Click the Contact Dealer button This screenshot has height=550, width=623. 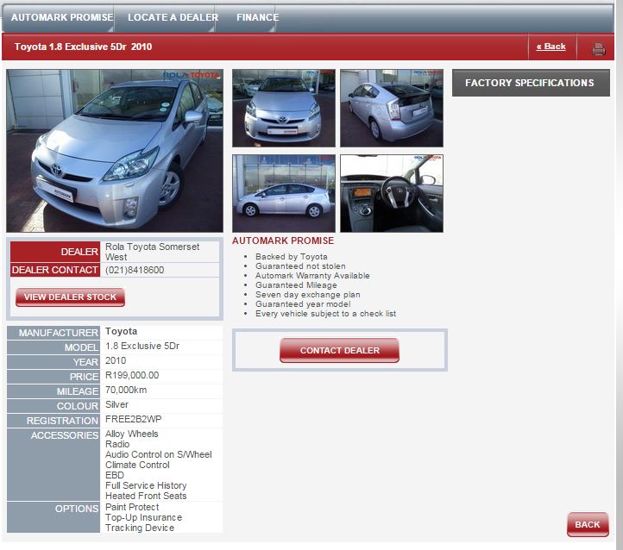[339, 350]
